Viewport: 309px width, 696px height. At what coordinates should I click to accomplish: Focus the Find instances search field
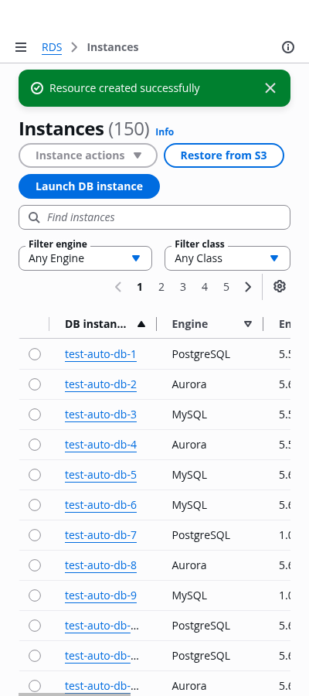pos(154,217)
